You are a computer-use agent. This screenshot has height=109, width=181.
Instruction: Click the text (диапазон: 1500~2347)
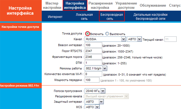pyautogui.click(x=118, y=52)
